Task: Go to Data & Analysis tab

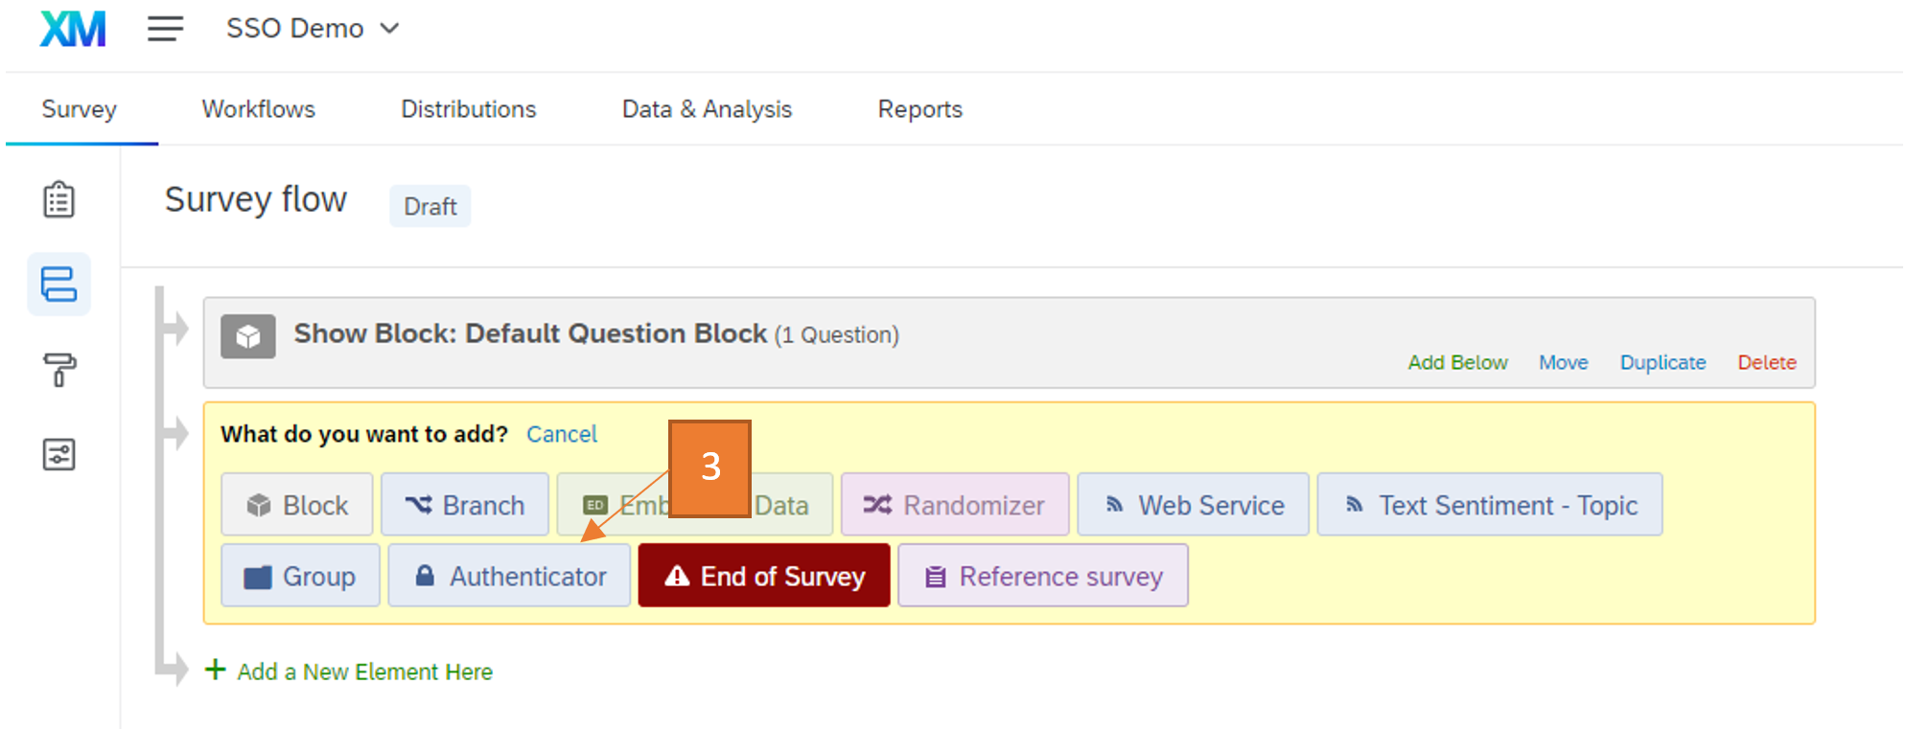Action: [707, 109]
